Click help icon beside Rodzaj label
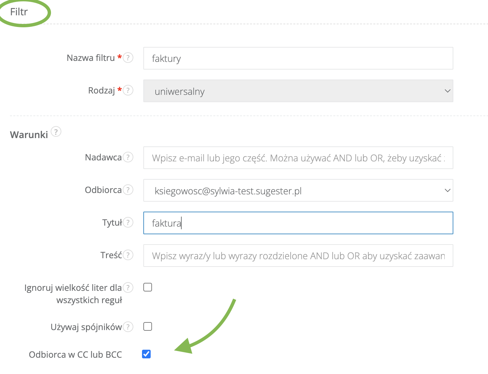The height and width of the screenshot is (374, 488). (x=128, y=91)
